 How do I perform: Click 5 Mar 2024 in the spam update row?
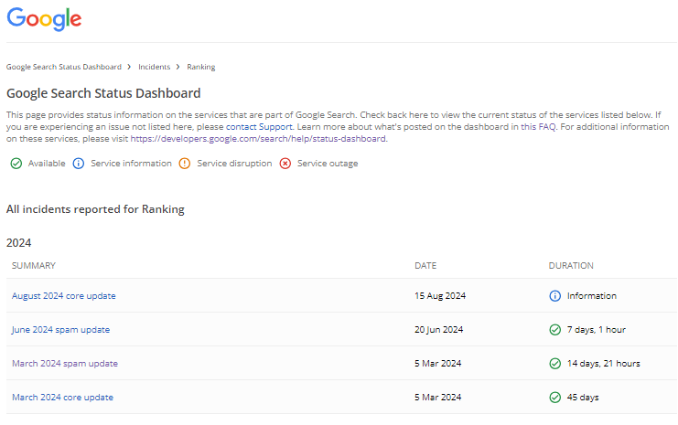(x=438, y=364)
